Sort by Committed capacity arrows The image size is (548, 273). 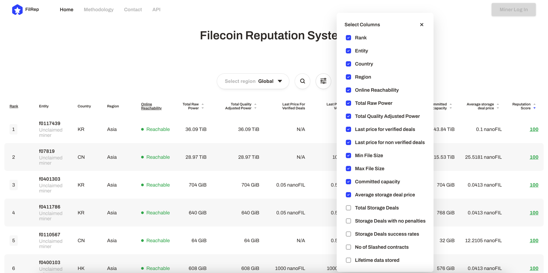pos(451,106)
